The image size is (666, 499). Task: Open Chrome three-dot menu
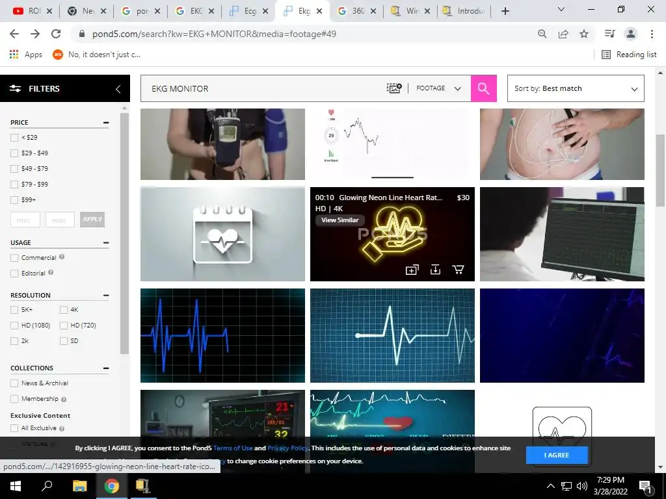pyautogui.click(x=652, y=34)
